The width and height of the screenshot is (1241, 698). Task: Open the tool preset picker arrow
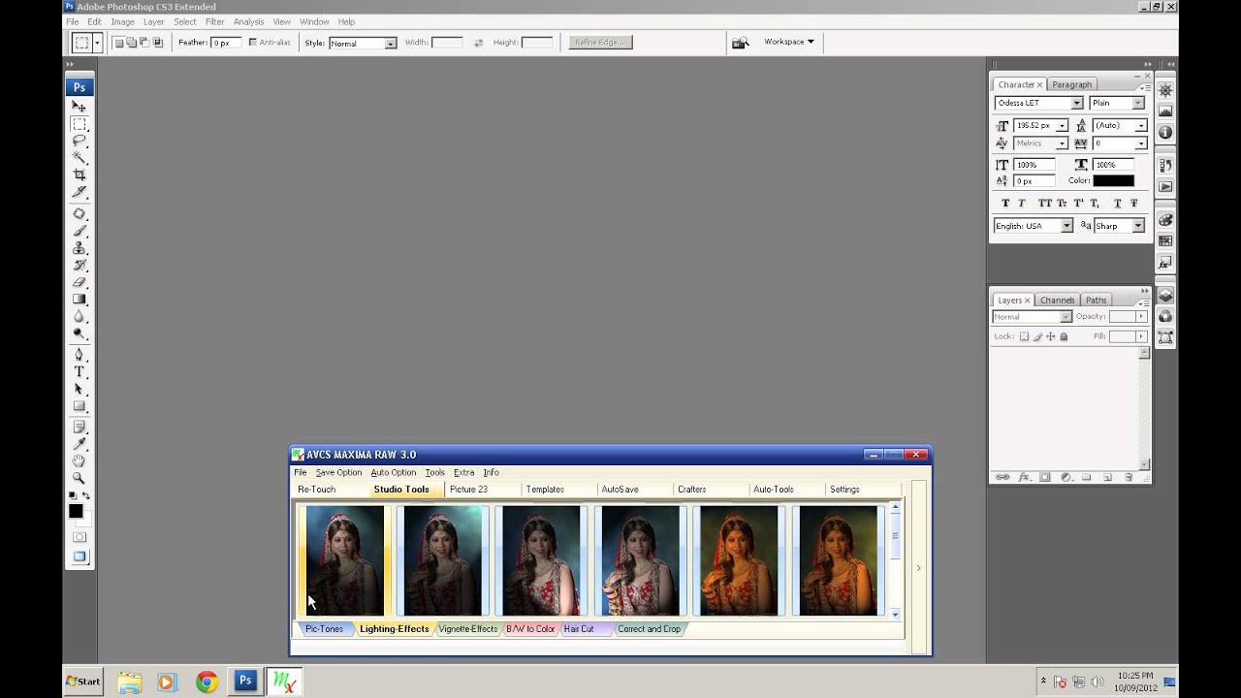97,43
